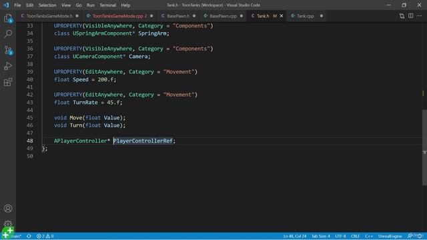Open the View menu

(66, 5)
